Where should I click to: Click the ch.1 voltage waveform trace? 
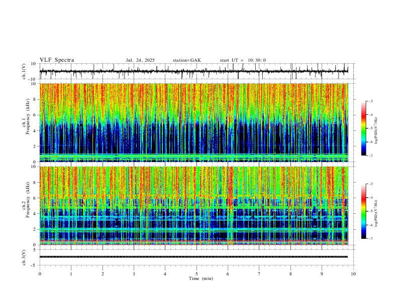click(193, 71)
